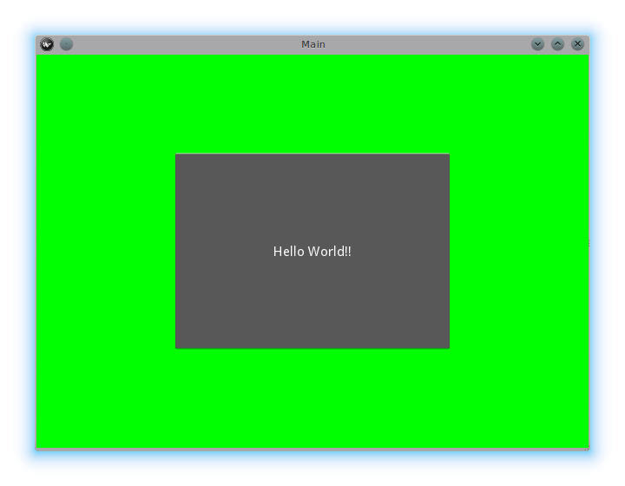Click gray panel area below Hello World text
The width and height of the screenshot is (625, 486).
point(312,304)
